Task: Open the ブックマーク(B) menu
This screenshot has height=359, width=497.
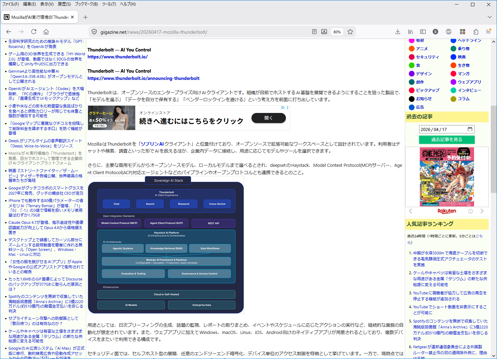Action: [86, 4]
